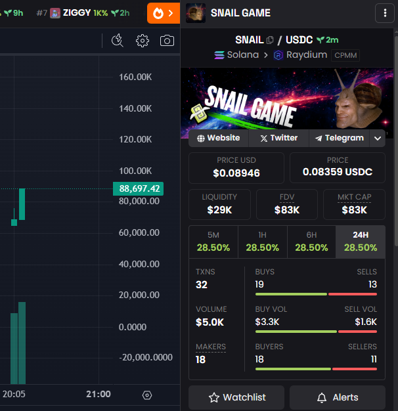398x411 pixels.
Task: Click the PRICE USD $0.08946 box
Action: point(236,168)
